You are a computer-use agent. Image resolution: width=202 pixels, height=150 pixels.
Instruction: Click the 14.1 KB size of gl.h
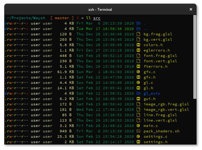point(66,88)
